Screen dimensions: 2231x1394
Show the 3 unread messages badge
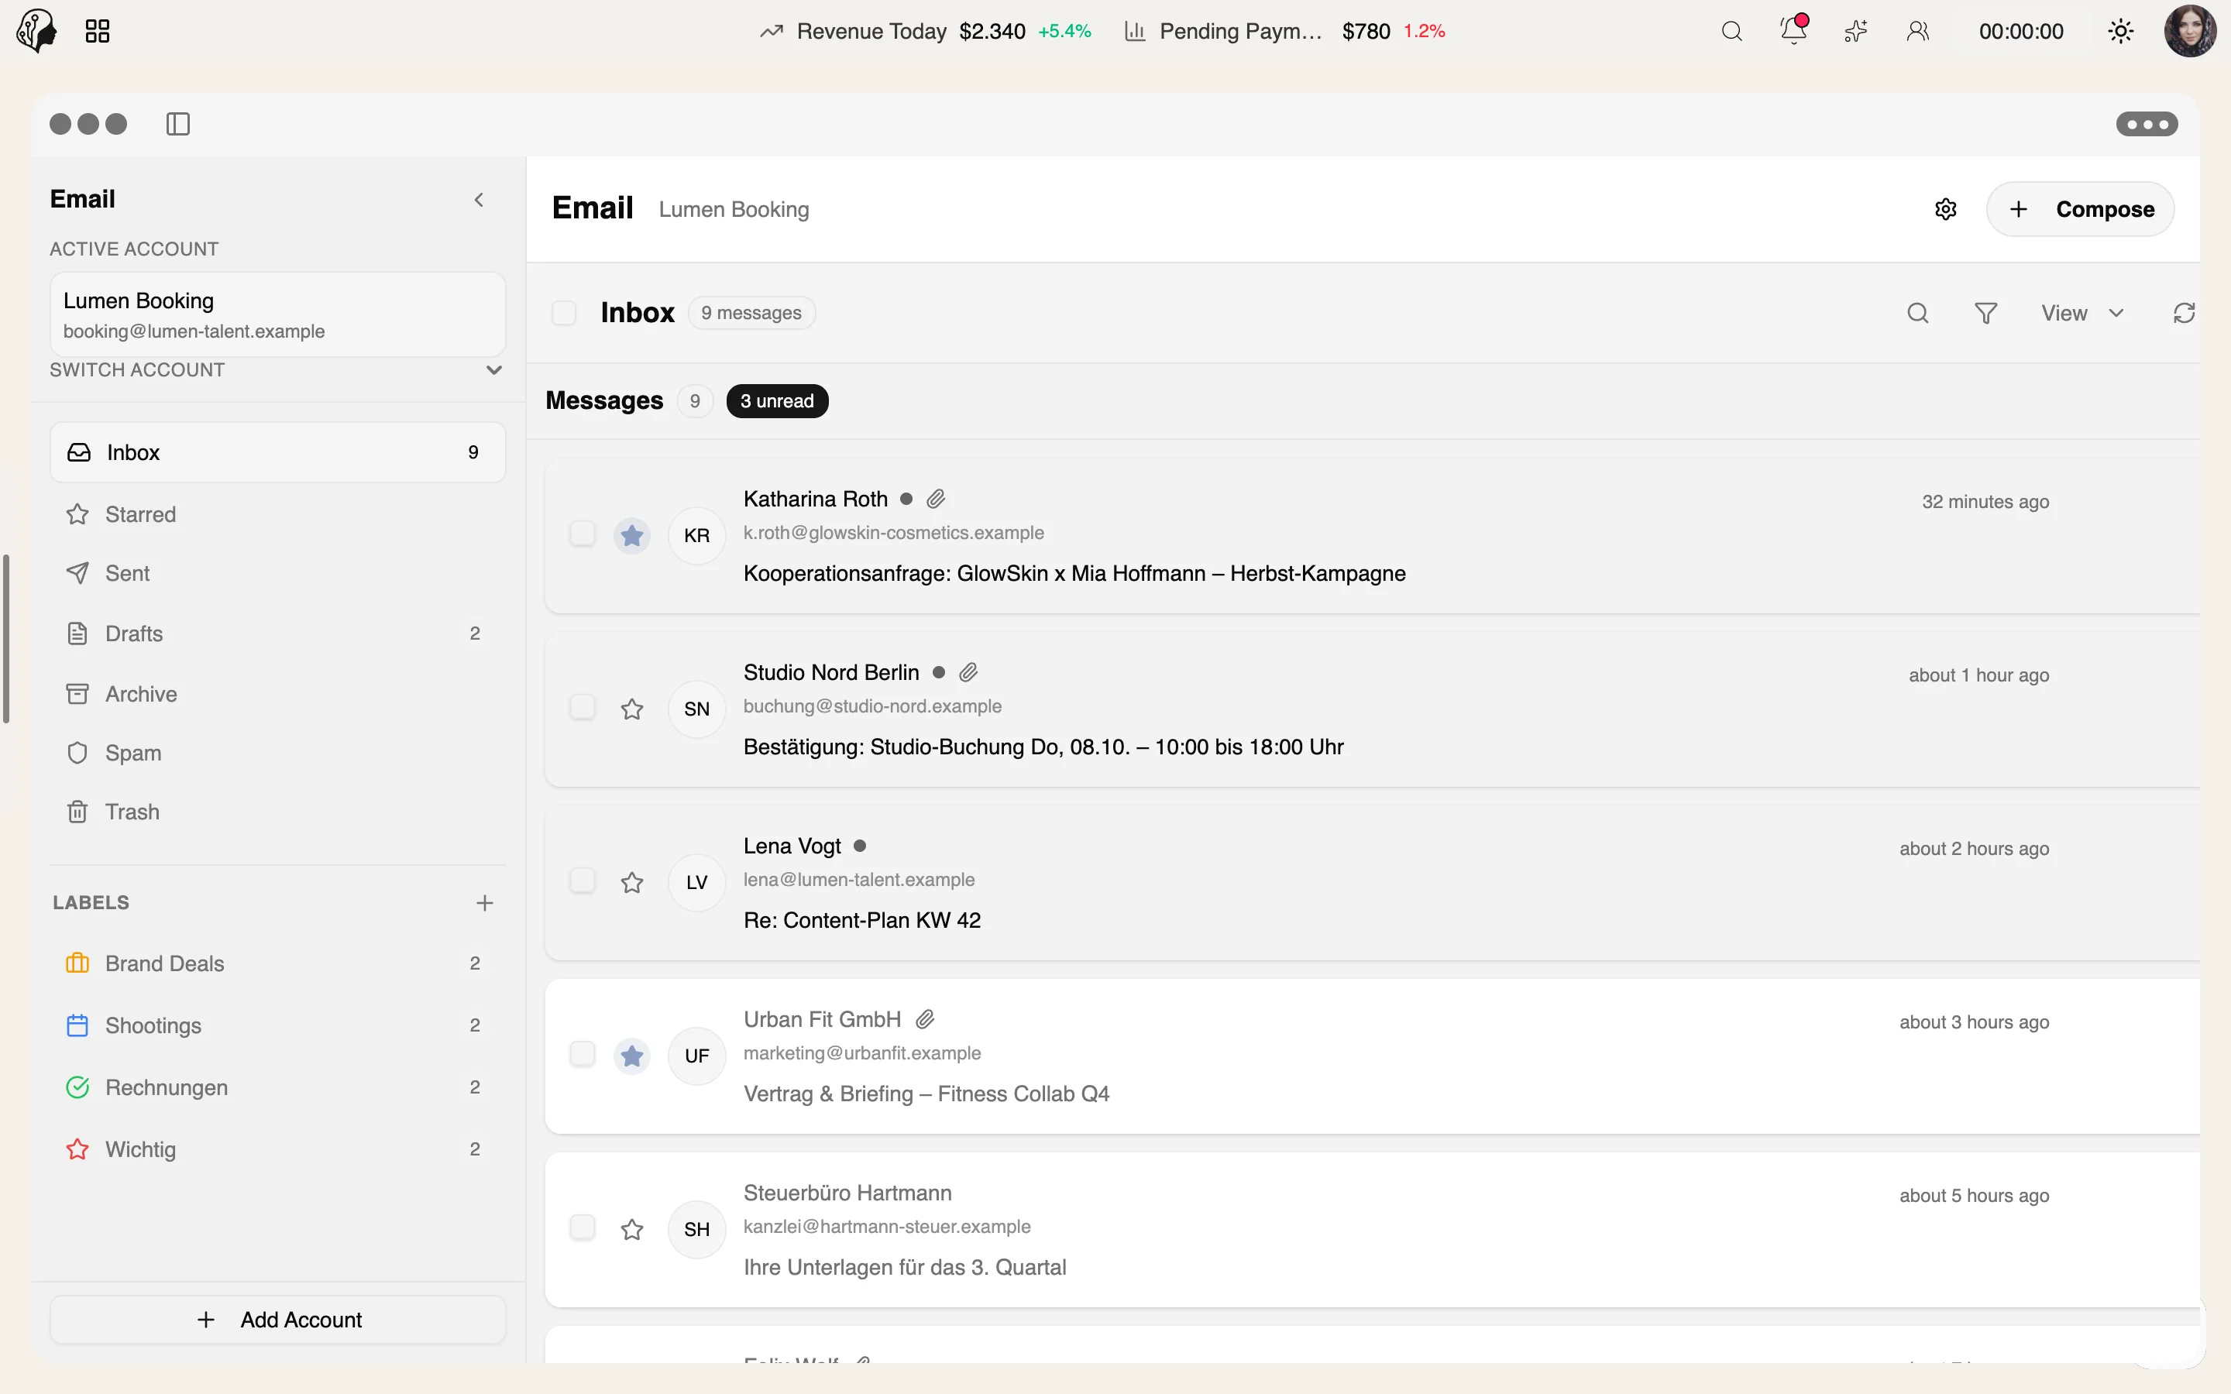point(776,401)
